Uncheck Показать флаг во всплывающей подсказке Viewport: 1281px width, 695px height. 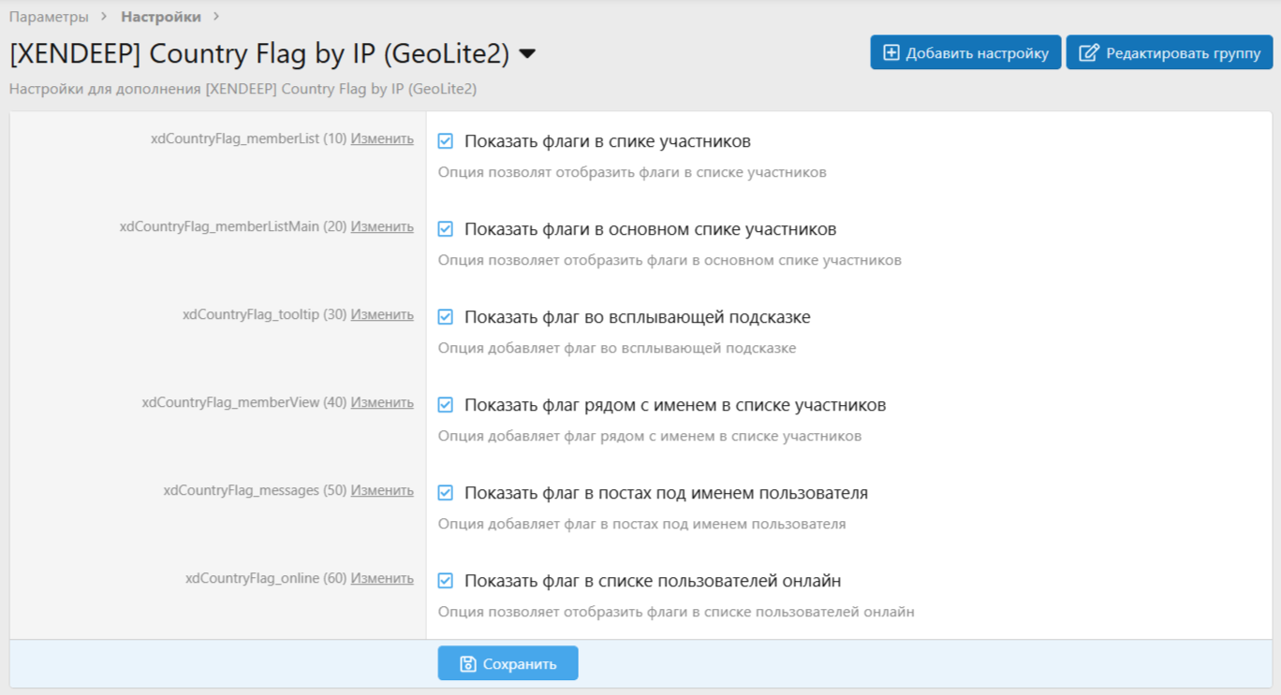coord(446,317)
